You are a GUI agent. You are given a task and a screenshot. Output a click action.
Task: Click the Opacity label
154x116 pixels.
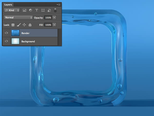pyautogui.click(x=38, y=18)
